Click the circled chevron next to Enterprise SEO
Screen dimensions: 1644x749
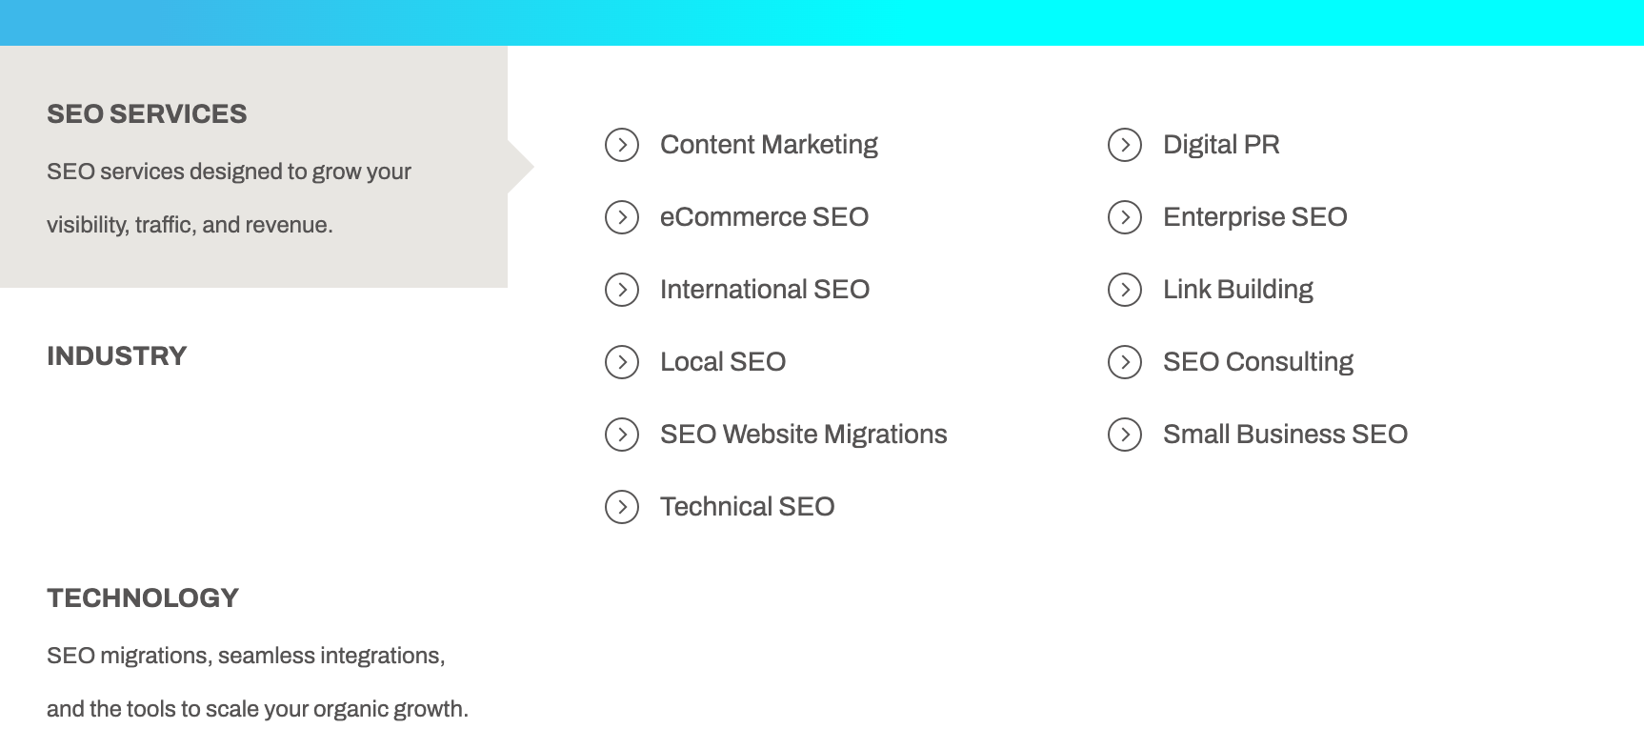click(x=1125, y=217)
